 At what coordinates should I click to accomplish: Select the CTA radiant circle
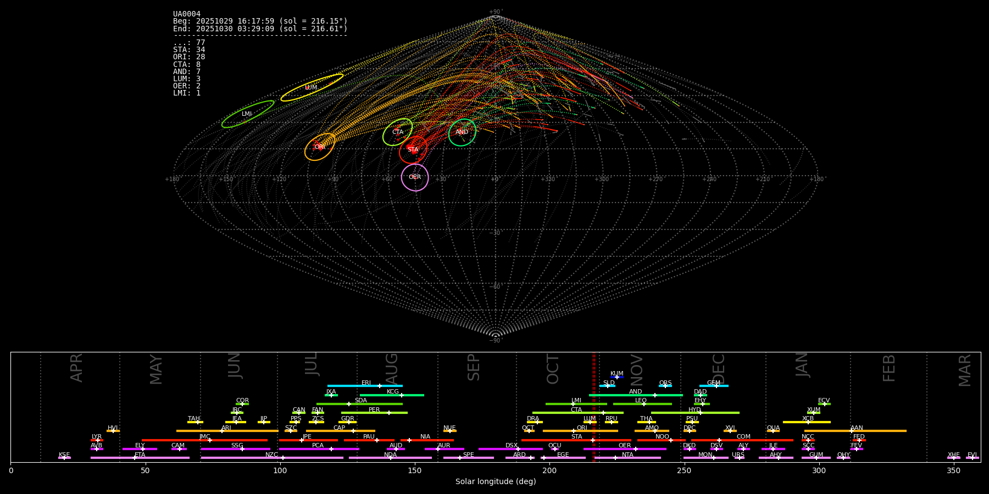pos(397,132)
